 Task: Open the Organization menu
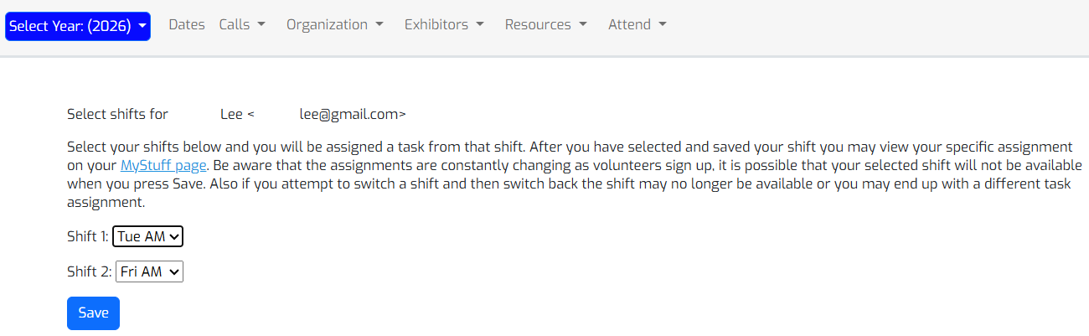coord(335,24)
